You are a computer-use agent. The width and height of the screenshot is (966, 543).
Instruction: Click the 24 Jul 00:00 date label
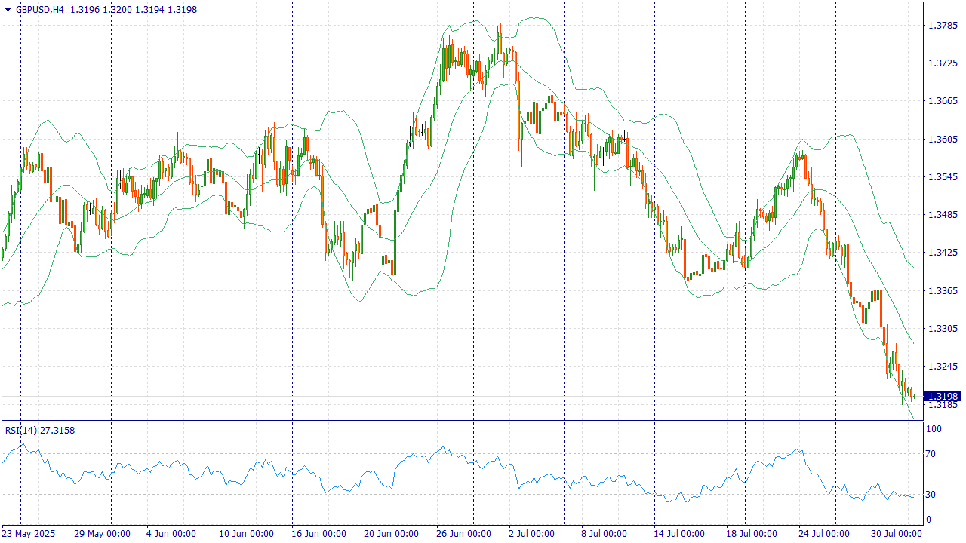coord(826,534)
